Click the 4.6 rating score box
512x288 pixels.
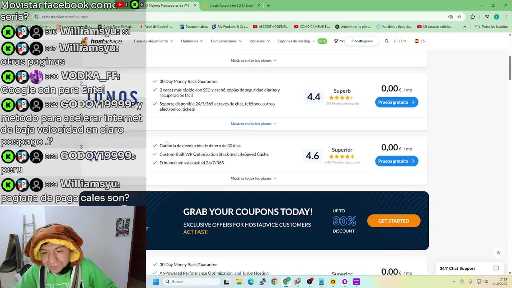click(x=312, y=156)
